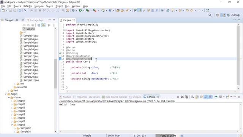Click the New file toolbar icon
The image size is (243, 137).
click(3, 10)
